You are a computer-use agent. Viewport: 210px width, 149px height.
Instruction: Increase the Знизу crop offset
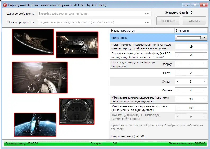click(204, 73)
